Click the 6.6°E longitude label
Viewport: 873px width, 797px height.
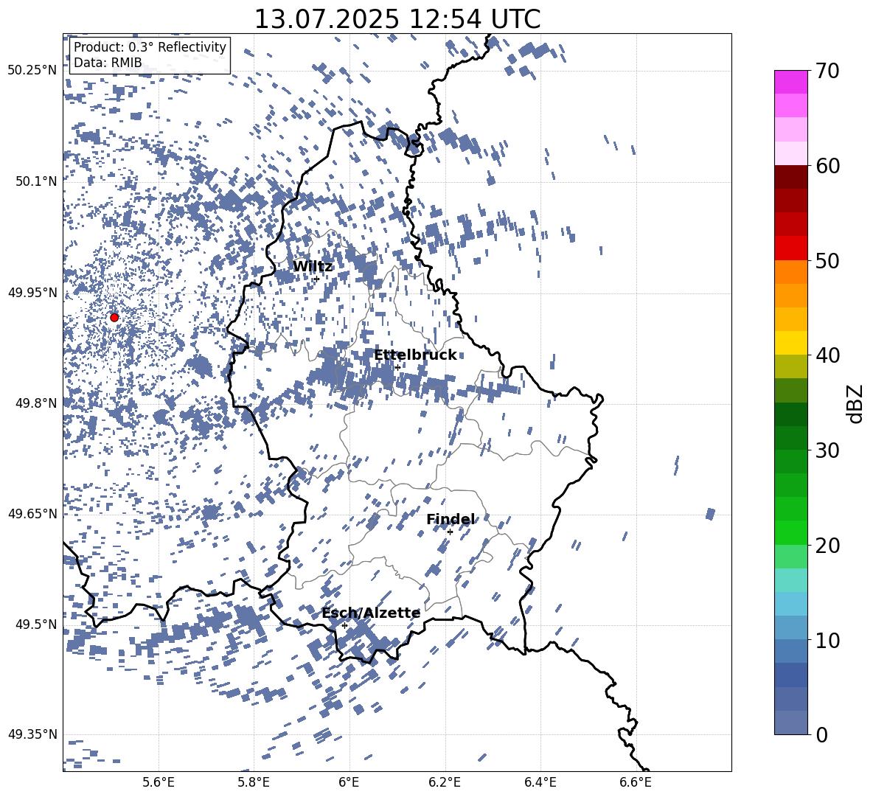pyautogui.click(x=636, y=782)
